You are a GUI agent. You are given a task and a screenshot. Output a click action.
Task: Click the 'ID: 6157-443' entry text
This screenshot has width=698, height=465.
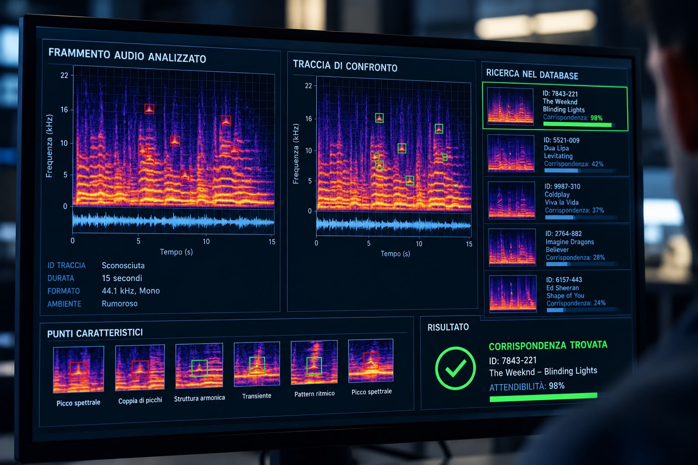click(564, 280)
